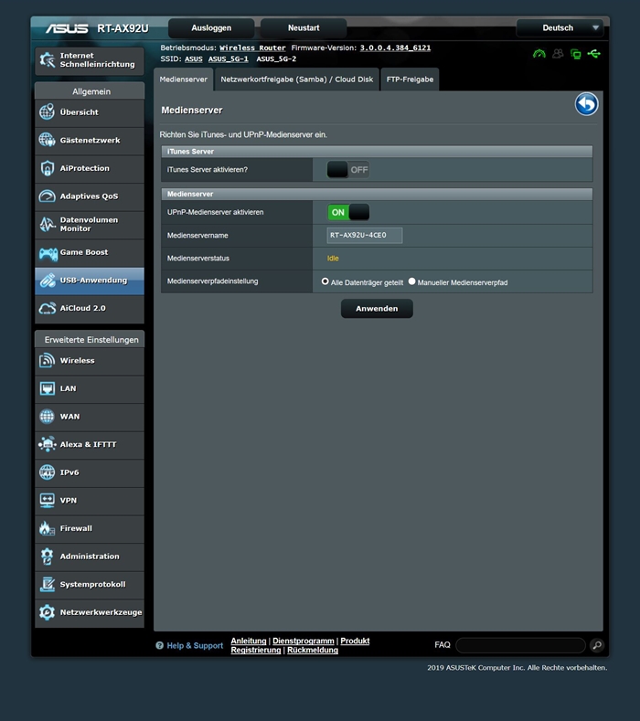Click the LAN monitor icon
The image size is (640, 721).
[47, 388]
